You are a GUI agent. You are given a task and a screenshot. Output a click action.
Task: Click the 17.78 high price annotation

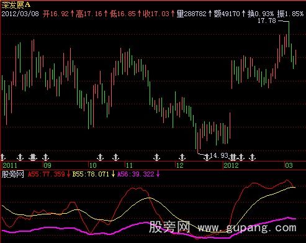(x=267, y=21)
